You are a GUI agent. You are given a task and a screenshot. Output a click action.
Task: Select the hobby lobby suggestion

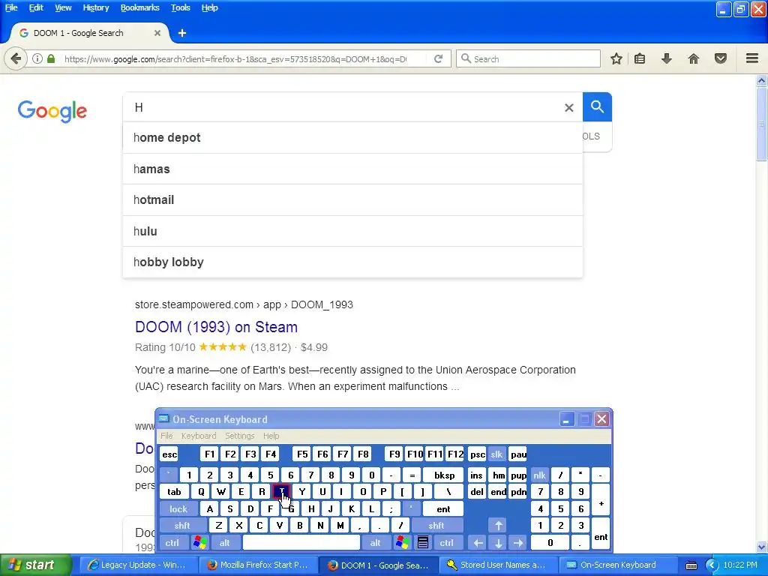point(352,262)
